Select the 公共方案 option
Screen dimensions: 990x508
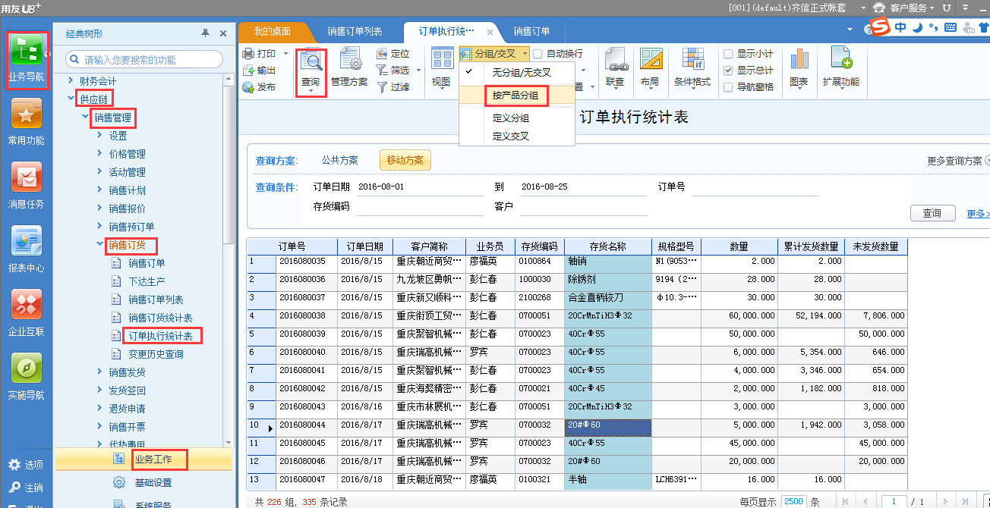[340, 160]
